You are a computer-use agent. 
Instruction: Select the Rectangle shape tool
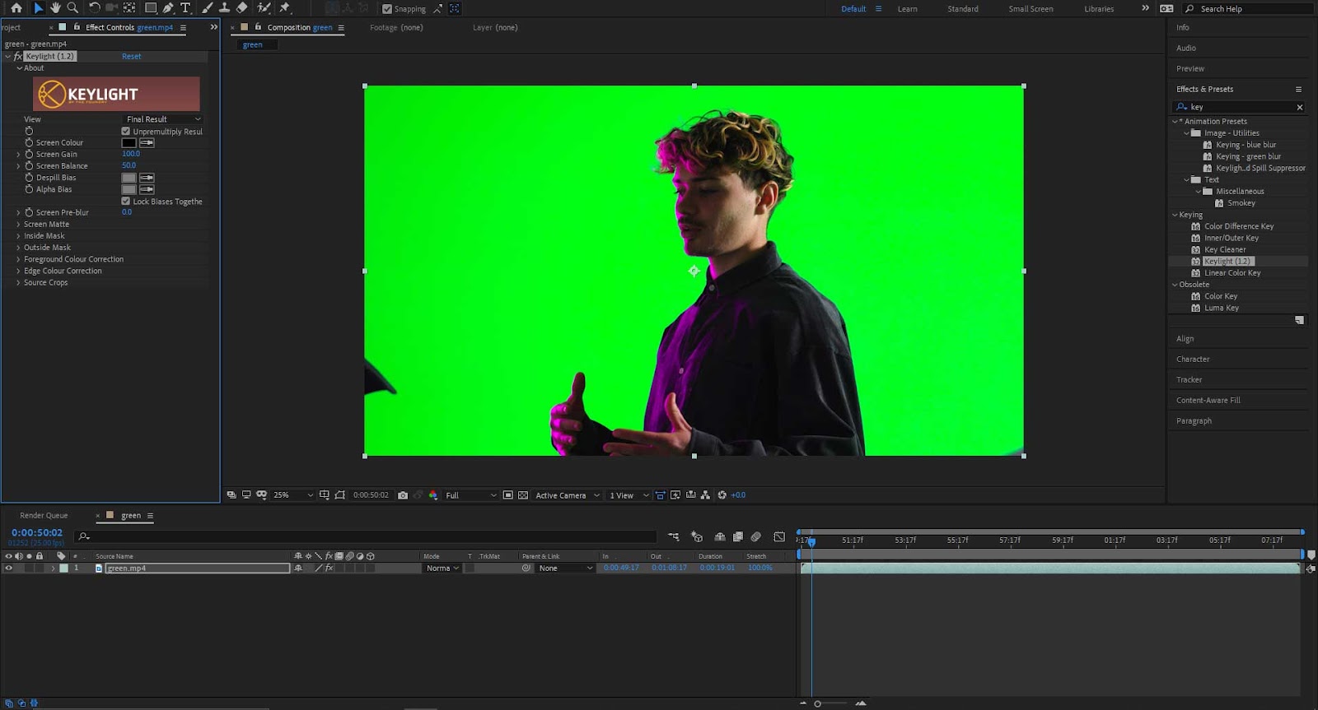coord(151,8)
